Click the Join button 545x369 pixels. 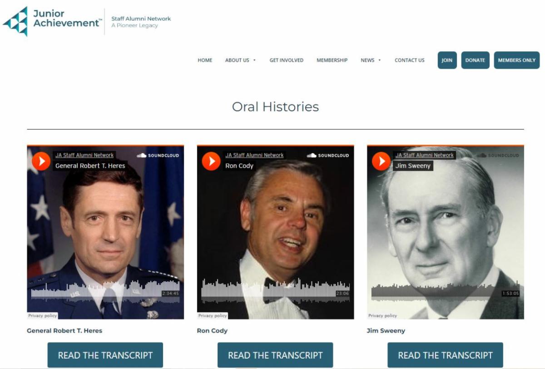(x=447, y=60)
